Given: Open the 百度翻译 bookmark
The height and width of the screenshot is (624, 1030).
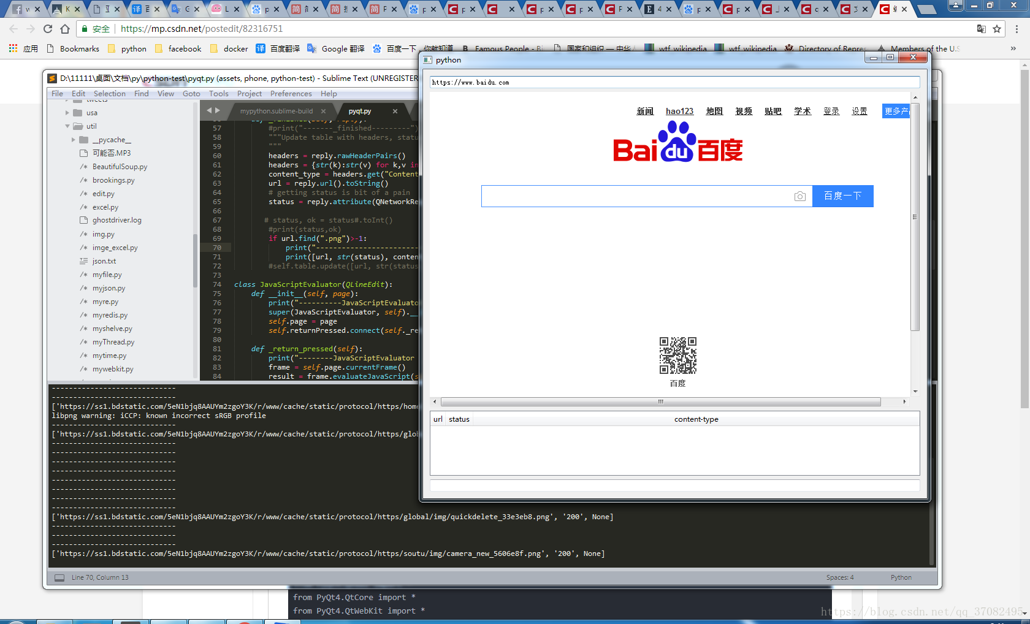Looking at the screenshot, I should click(278, 48).
